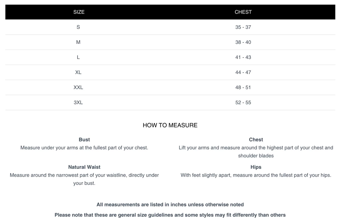
Task: Click the measurements listed in inches note
Action: click(170, 205)
